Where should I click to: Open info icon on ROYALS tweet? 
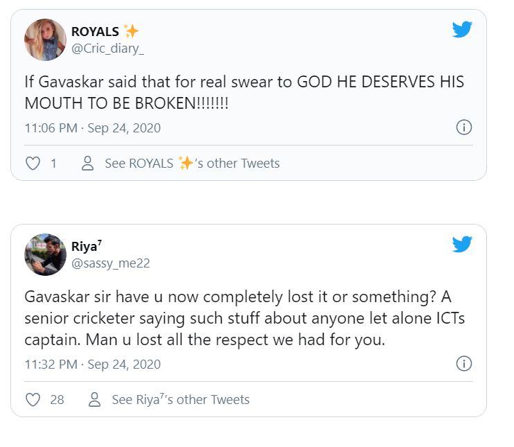click(x=464, y=128)
